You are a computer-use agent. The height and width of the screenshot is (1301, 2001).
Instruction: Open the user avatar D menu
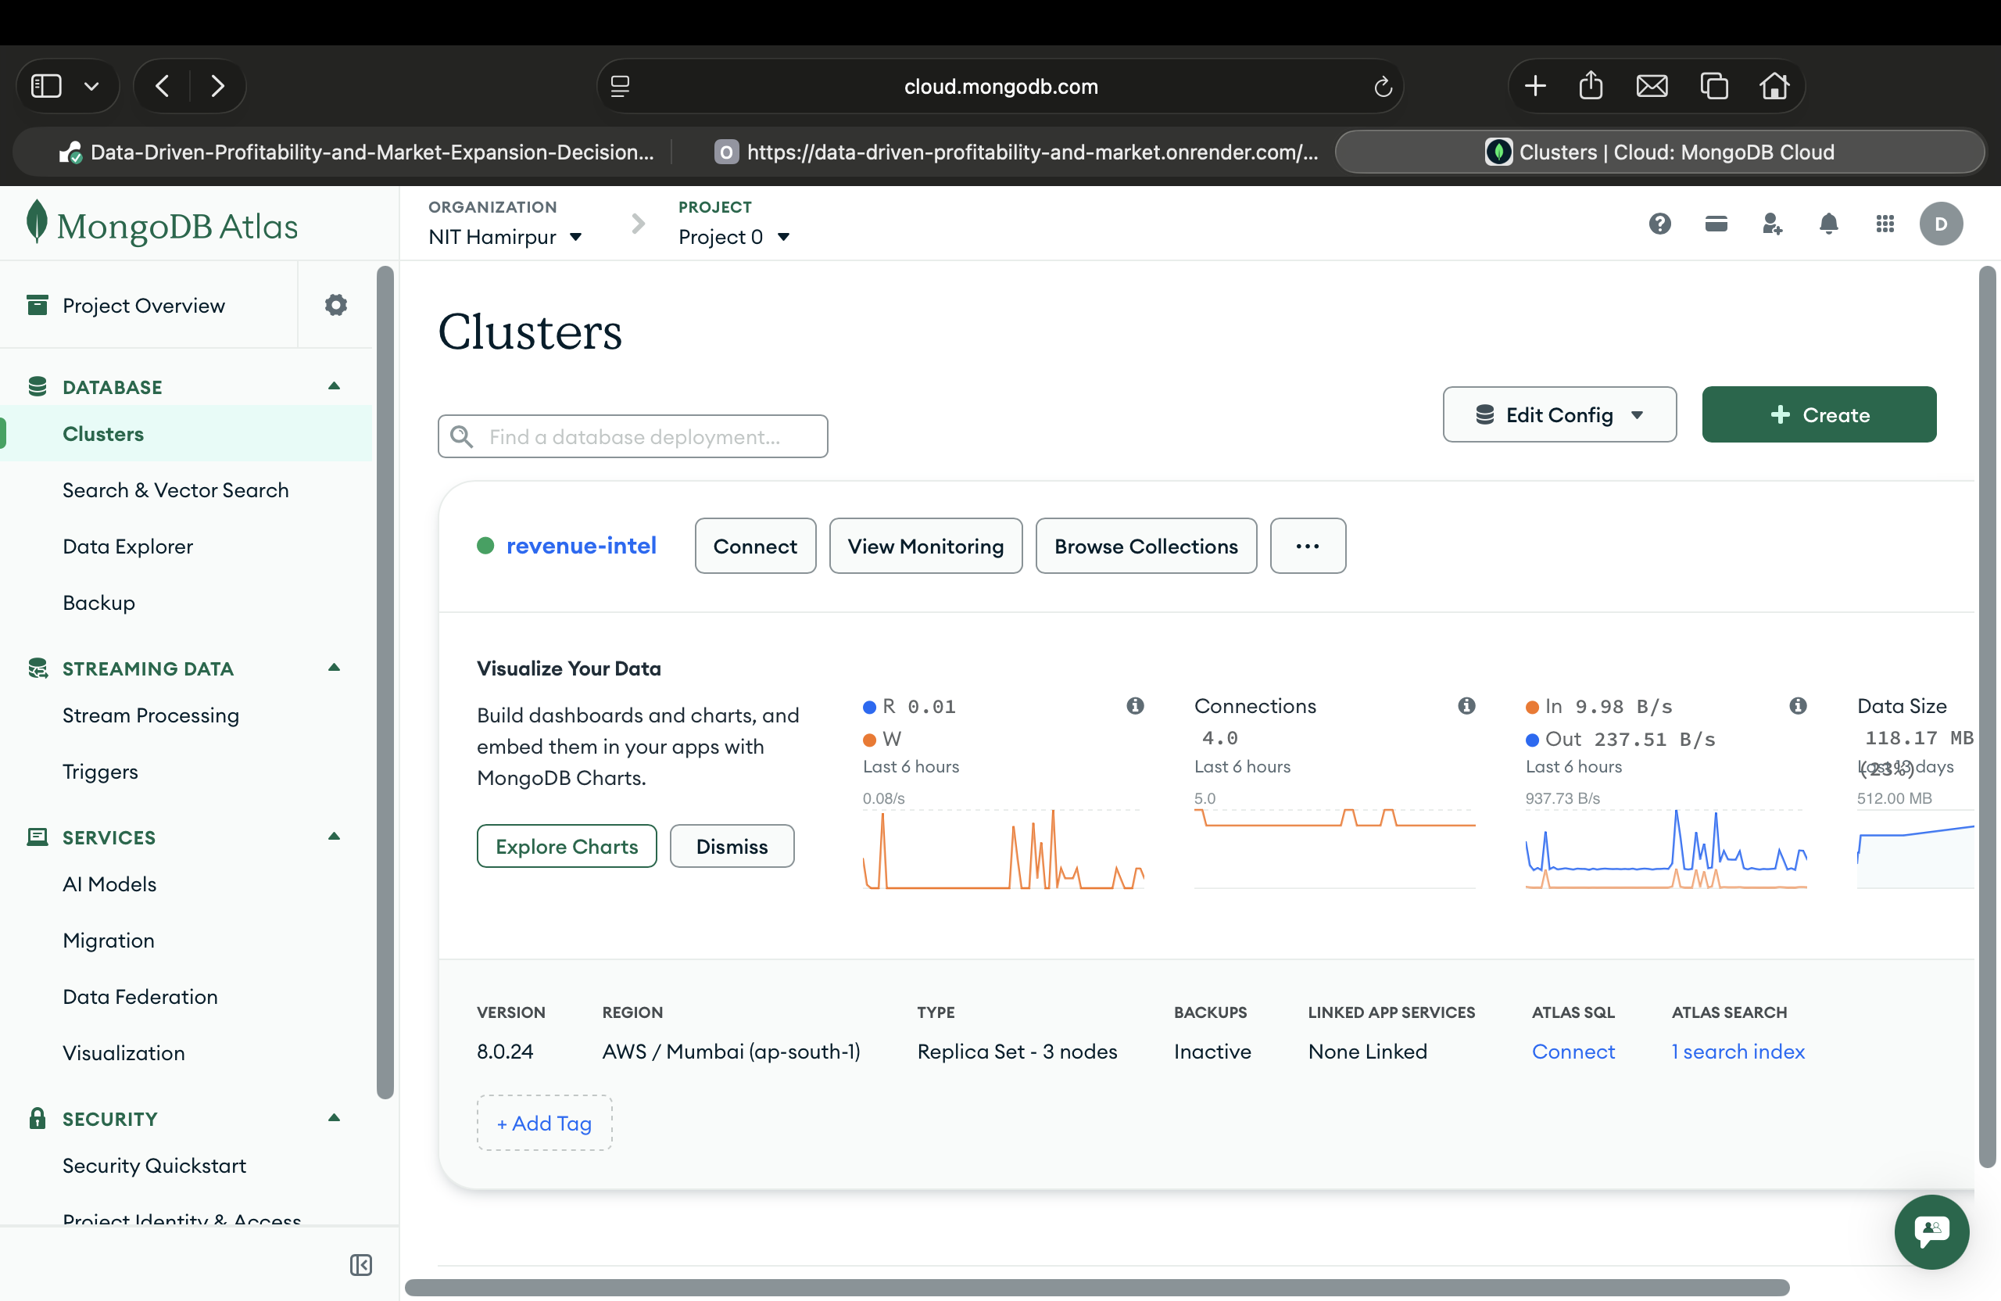[1941, 224]
